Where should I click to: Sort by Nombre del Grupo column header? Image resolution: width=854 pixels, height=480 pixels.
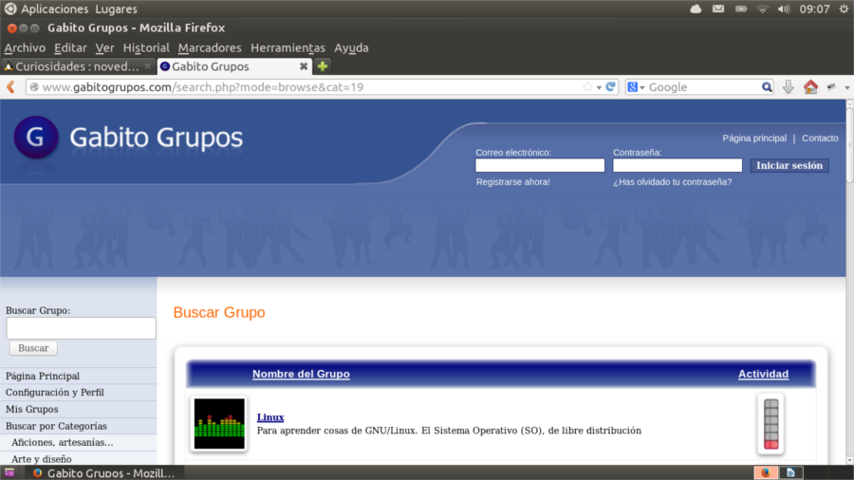click(301, 374)
